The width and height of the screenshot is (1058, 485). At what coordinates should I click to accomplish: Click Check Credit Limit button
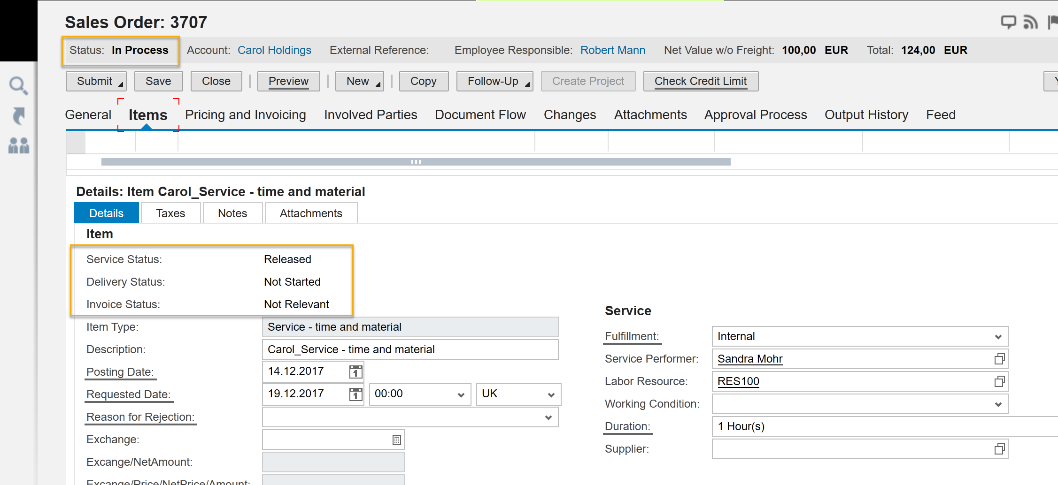click(x=701, y=81)
